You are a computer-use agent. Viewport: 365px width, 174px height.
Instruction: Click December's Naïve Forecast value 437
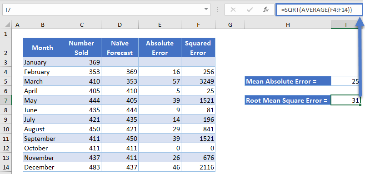[x=120, y=167]
